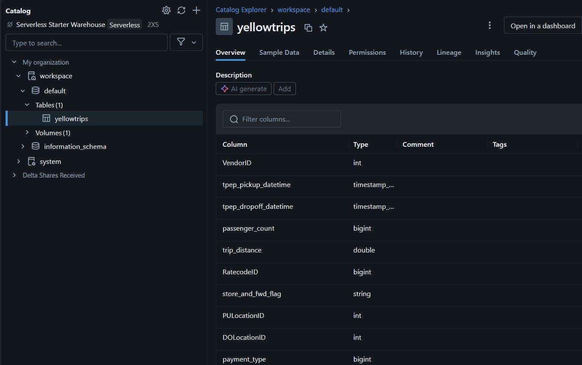
Task: Click the default schema database icon
Action: [36, 91]
